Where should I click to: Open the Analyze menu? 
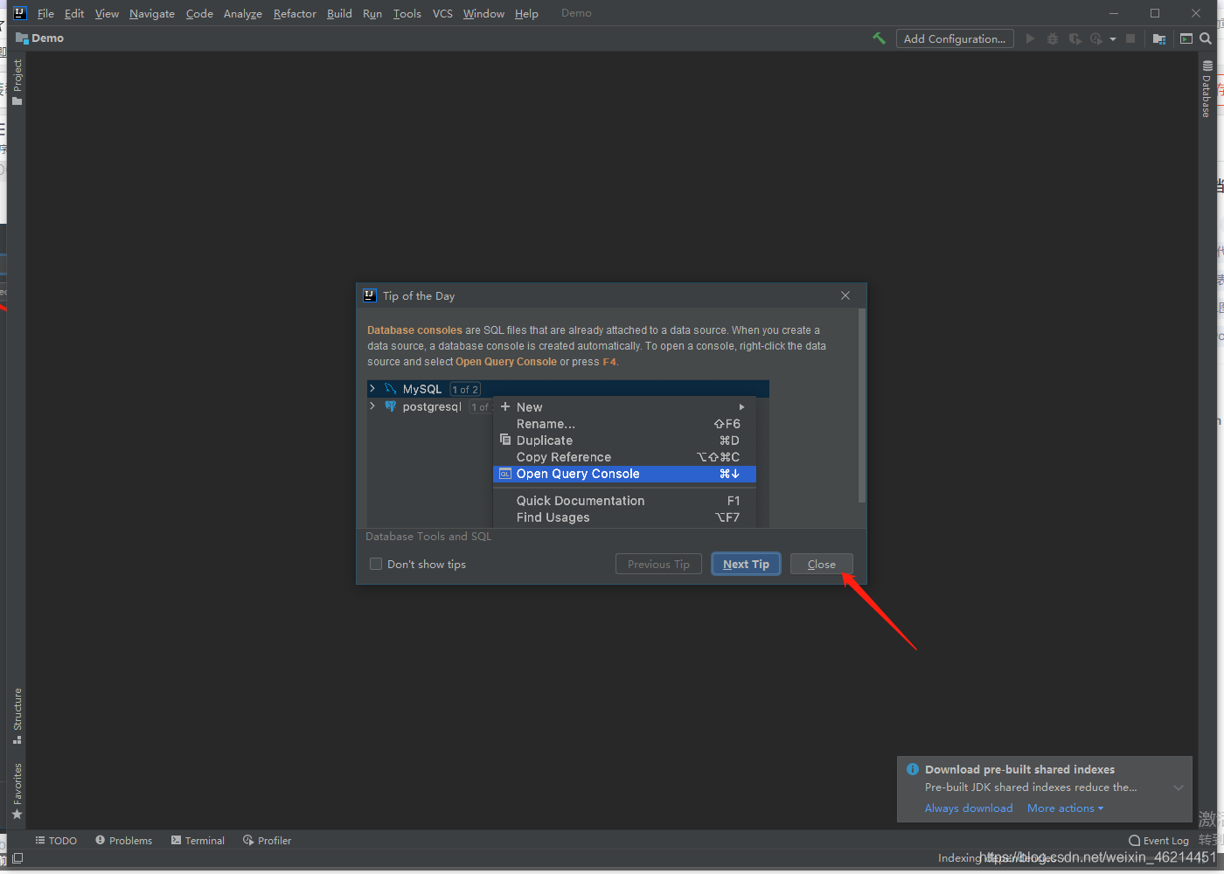[243, 13]
